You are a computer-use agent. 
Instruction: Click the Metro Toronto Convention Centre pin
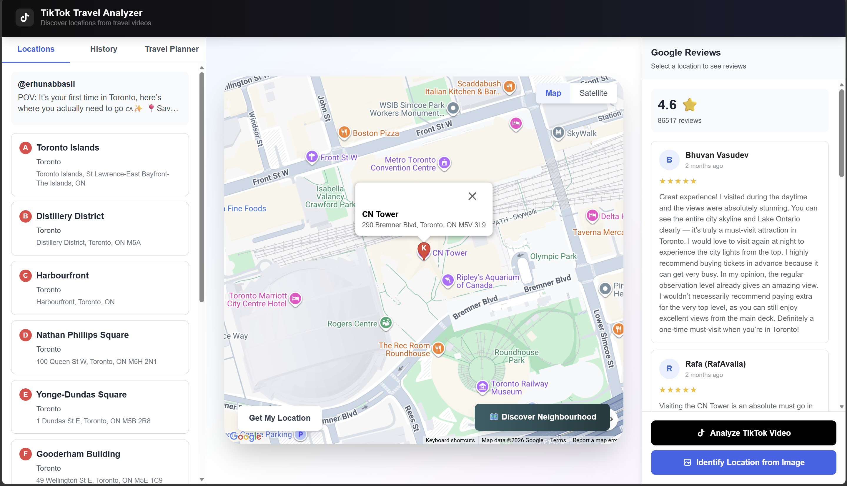pos(444,163)
